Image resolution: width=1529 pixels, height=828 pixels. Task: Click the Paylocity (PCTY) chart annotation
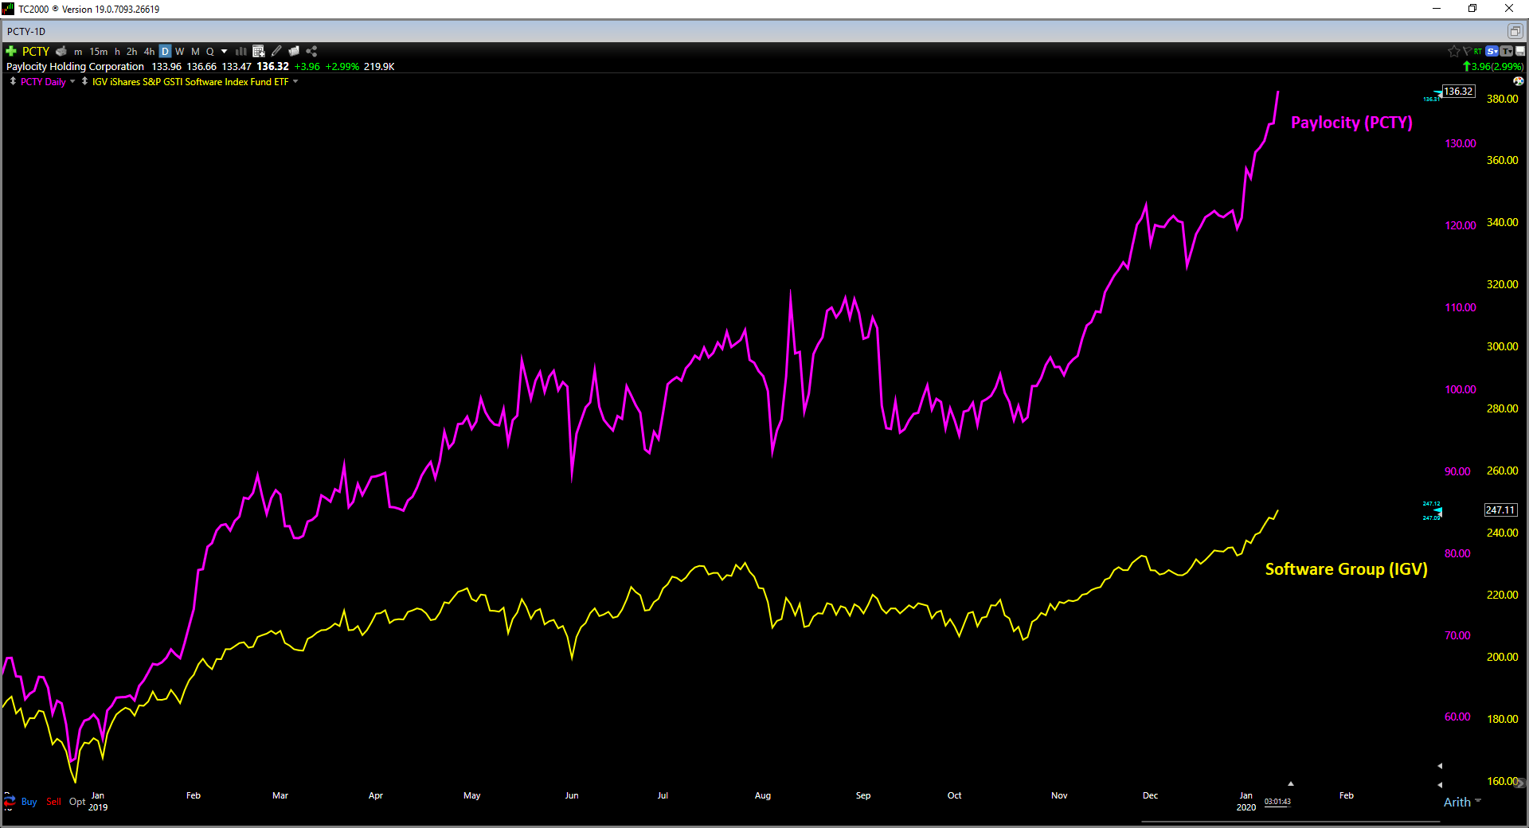click(x=1351, y=123)
